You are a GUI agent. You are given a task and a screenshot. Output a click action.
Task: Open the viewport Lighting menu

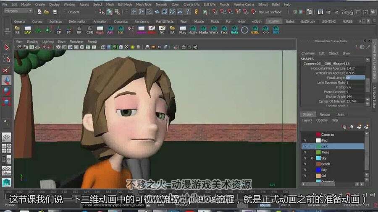[48, 41]
